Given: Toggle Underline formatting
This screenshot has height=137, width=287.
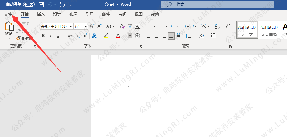Looking at the screenshot, I should pos(58,36).
